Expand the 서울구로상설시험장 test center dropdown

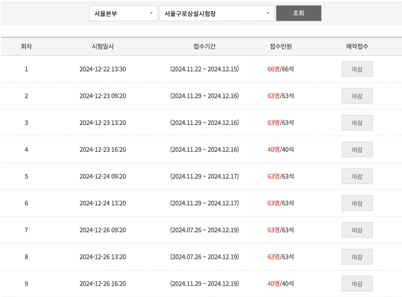pos(217,13)
